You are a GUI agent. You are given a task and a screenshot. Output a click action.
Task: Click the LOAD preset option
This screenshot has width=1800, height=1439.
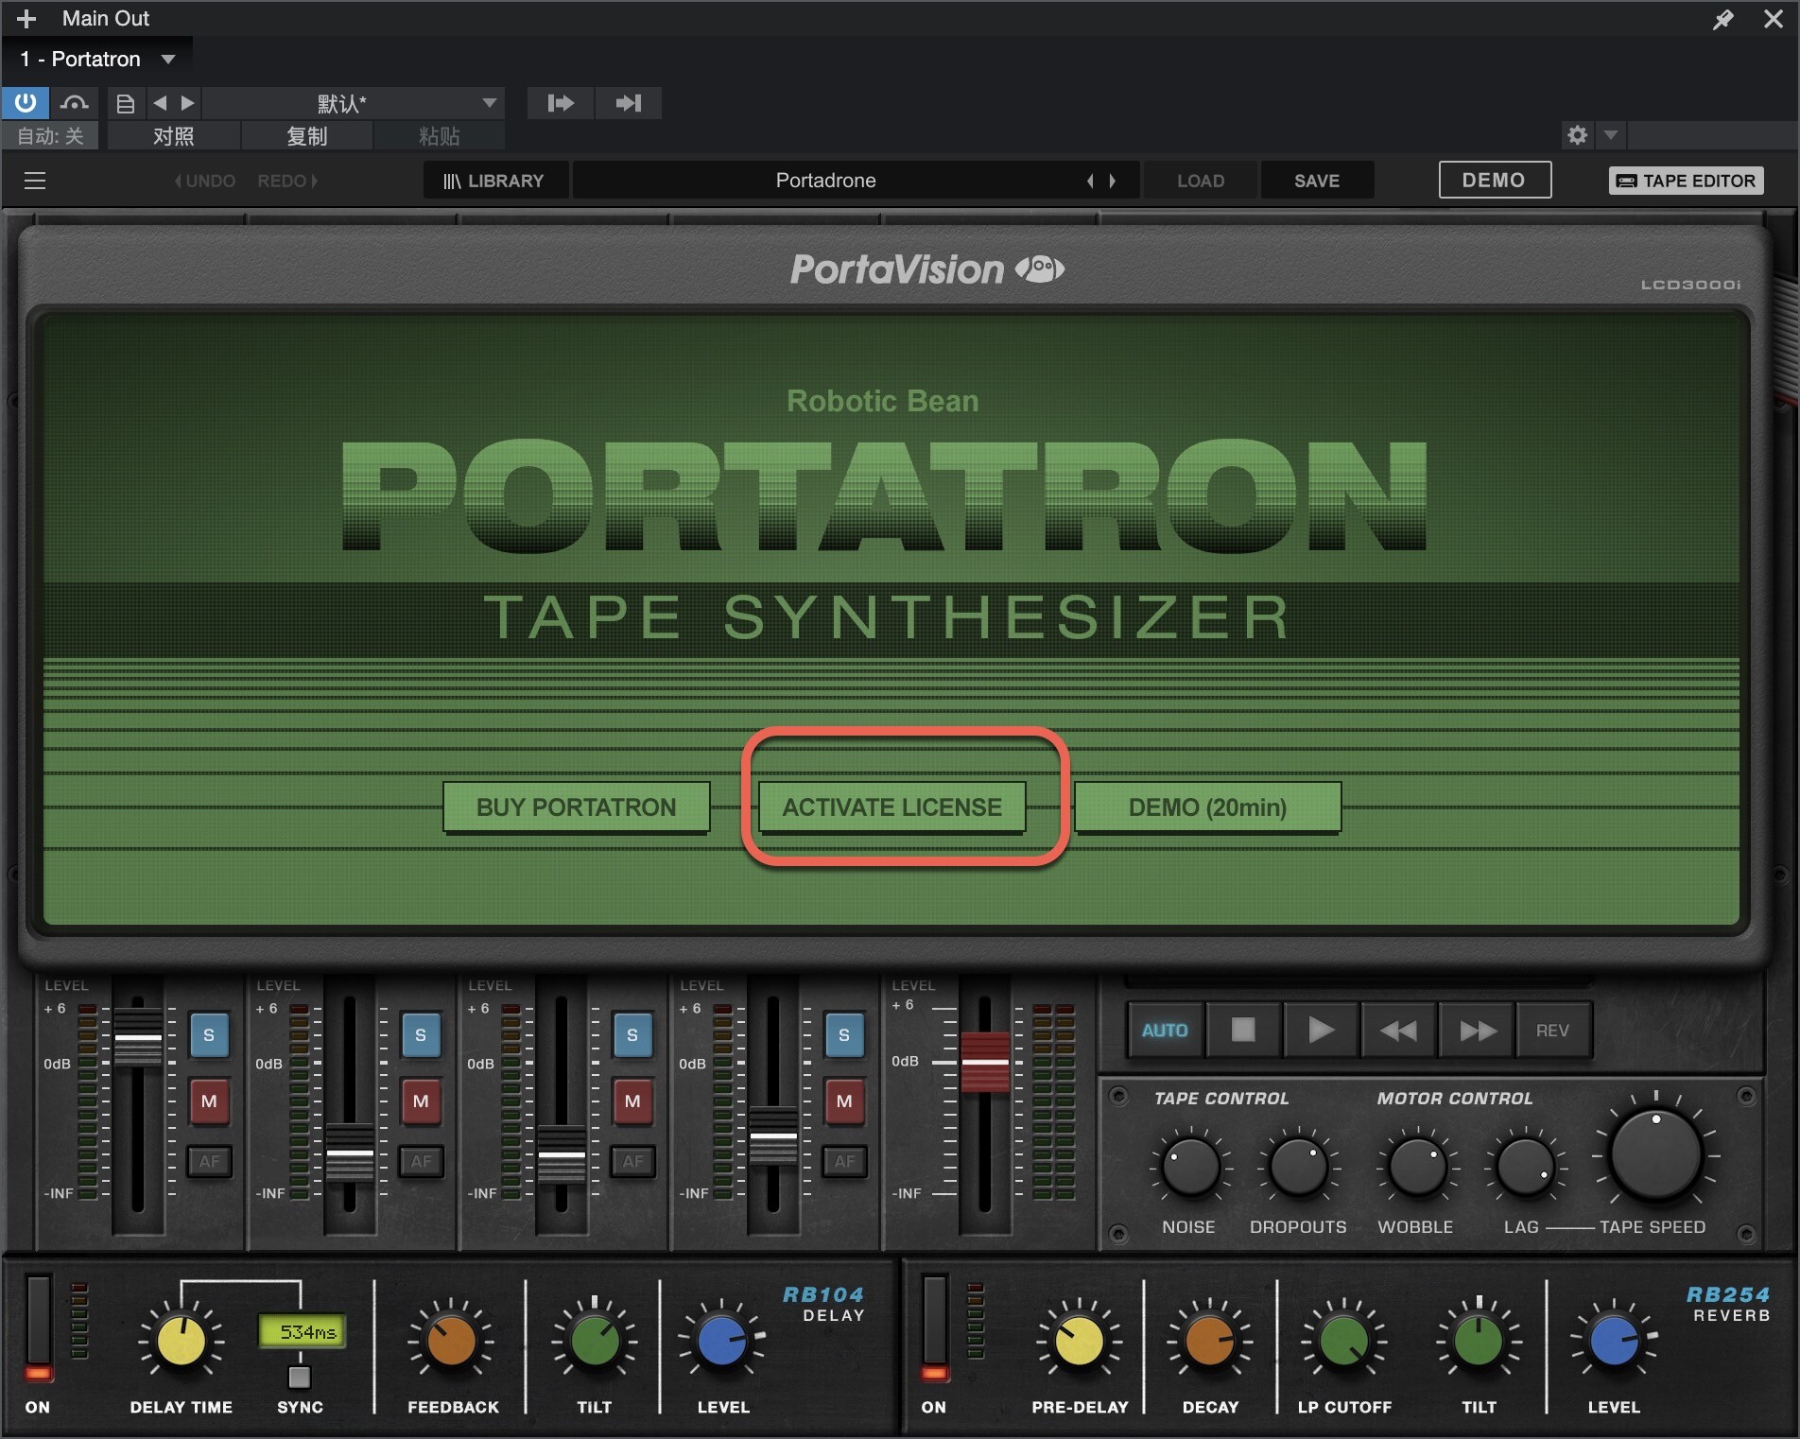tap(1201, 181)
